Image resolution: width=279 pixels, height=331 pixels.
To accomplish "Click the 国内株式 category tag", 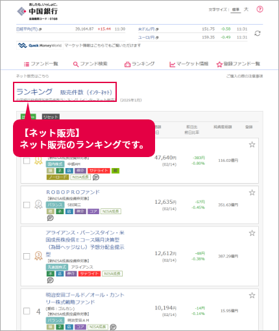I will click(55, 164).
